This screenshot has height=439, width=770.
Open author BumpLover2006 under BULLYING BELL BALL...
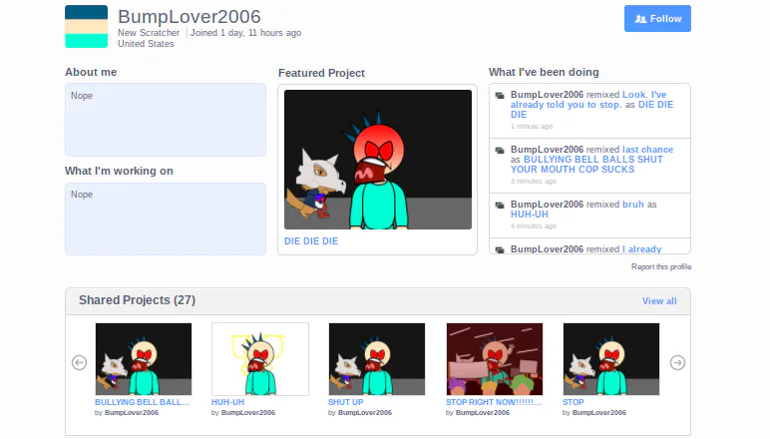pyautogui.click(x=132, y=413)
